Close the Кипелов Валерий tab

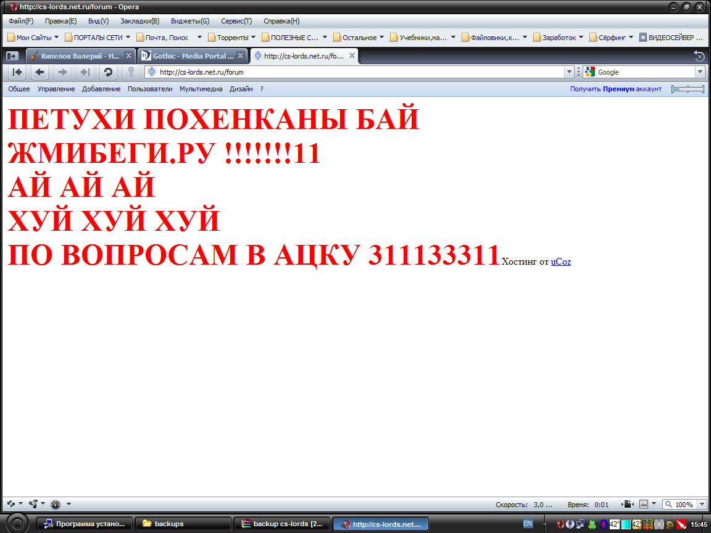point(128,56)
